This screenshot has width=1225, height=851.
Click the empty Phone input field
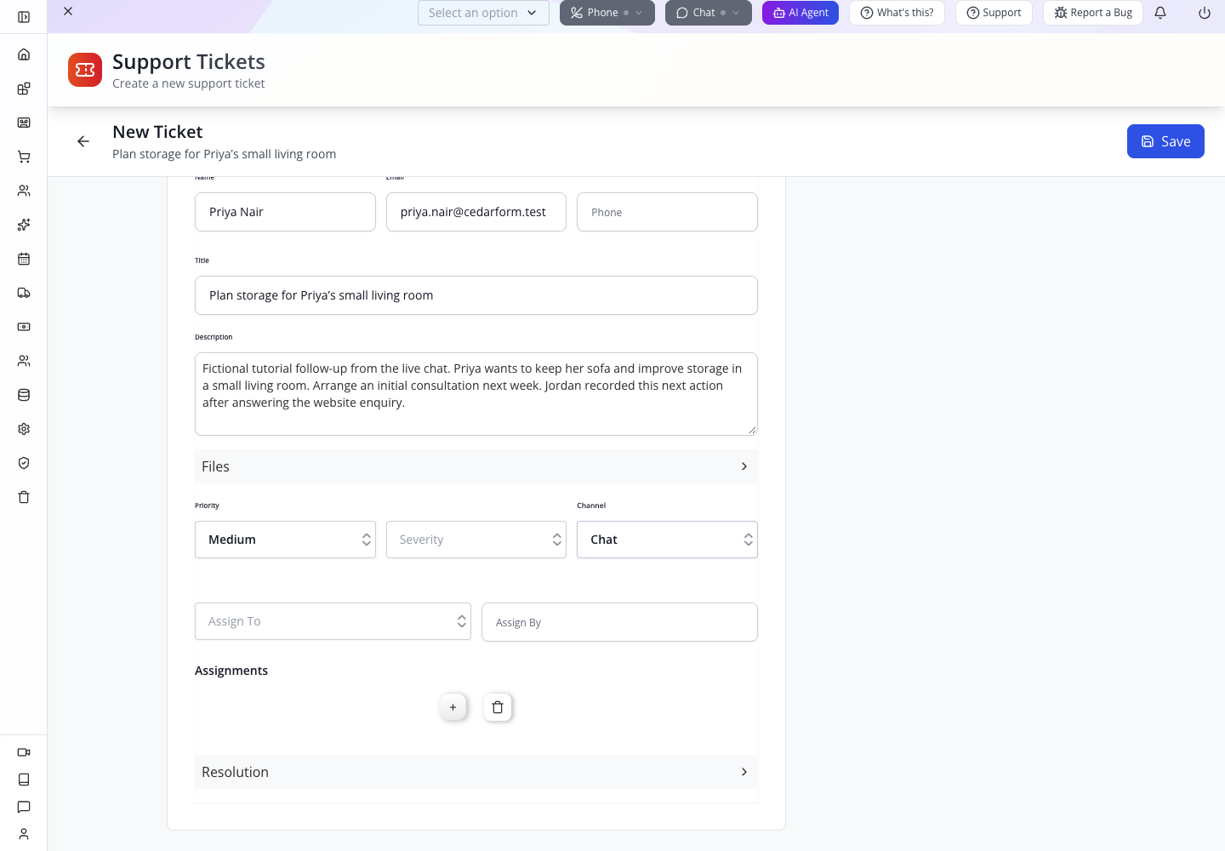(667, 212)
